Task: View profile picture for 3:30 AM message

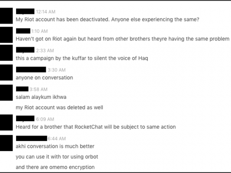Action: click(6, 73)
